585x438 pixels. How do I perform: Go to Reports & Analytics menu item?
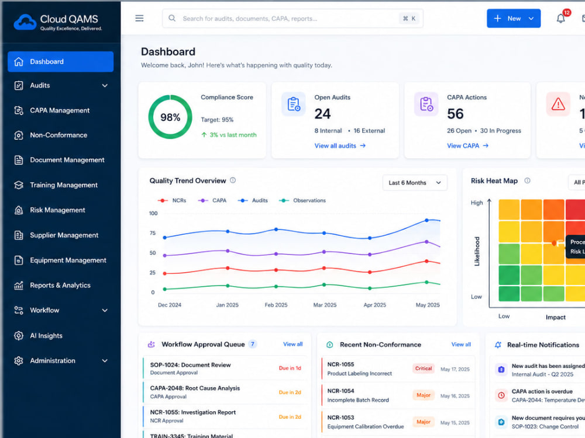coord(60,286)
